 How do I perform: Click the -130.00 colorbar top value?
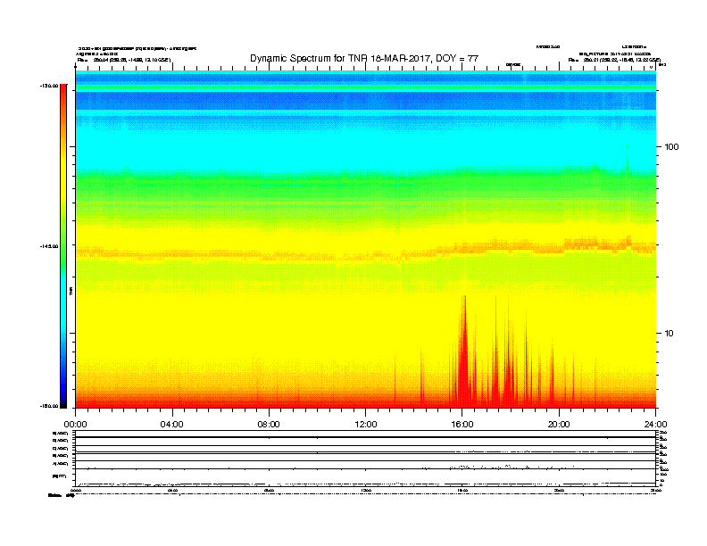click(x=49, y=86)
